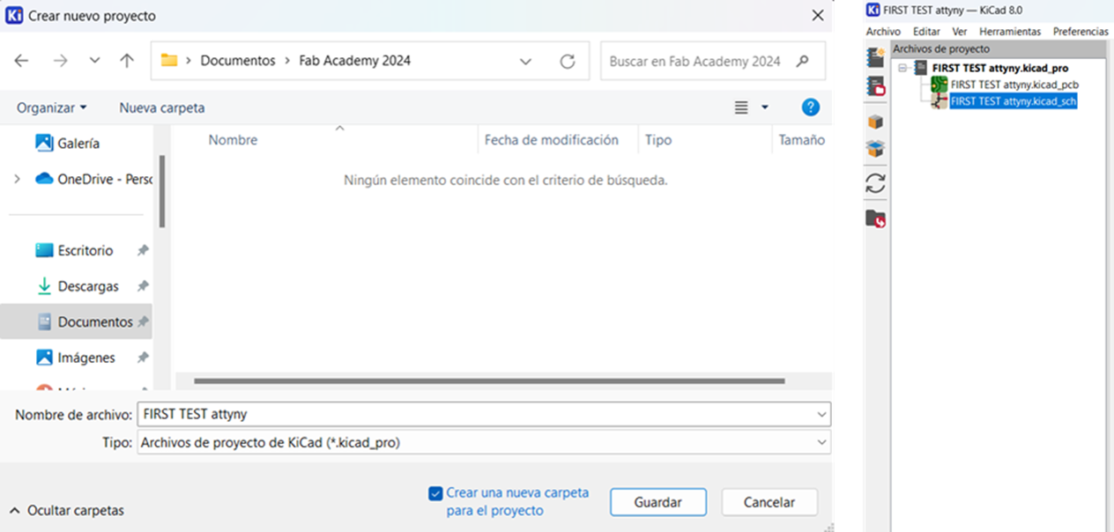Sort by the Tipo column header
The width and height of the screenshot is (1114, 532).
pos(658,140)
